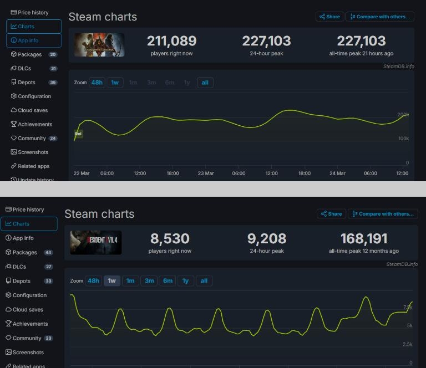This screenshot has width=426, height=368.
Task: Set lower chart zoom to 48h
Action: coord(93,281)
